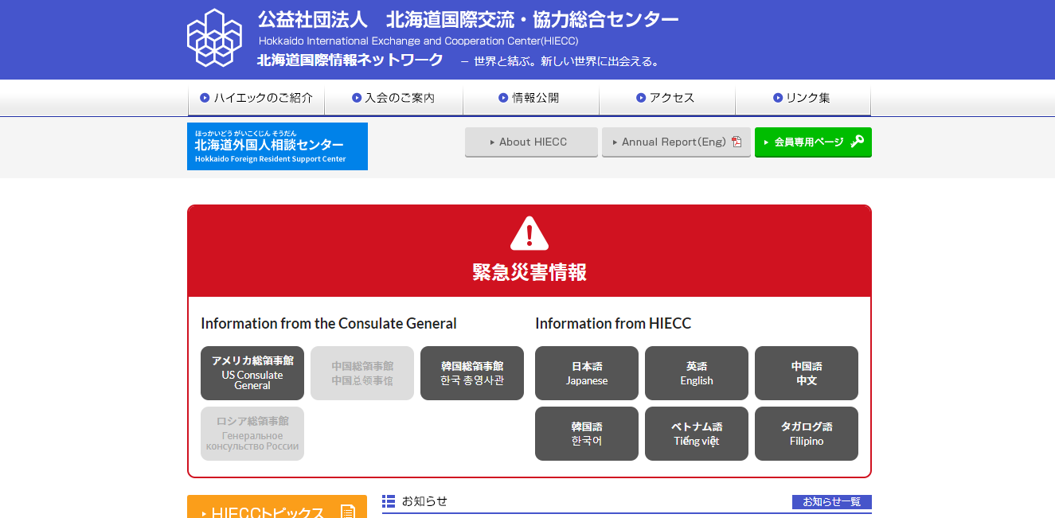Open the Annual Report(Eng) button
1055x518 pixels.
(x=676, y=142)
